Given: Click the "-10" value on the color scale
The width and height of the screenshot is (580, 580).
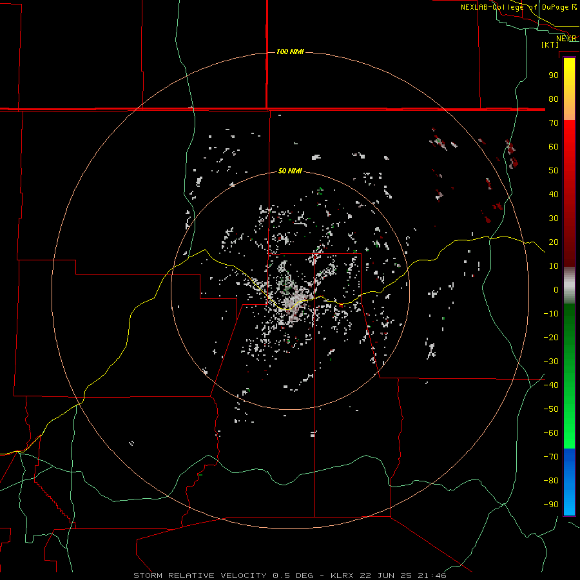Looking at the screenshot, I should tap(551, 314).
